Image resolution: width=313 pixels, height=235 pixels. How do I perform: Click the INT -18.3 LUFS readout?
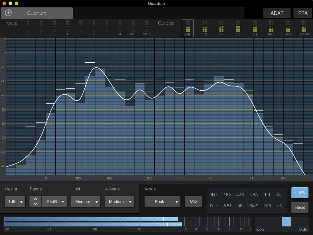tap(228, 195)
